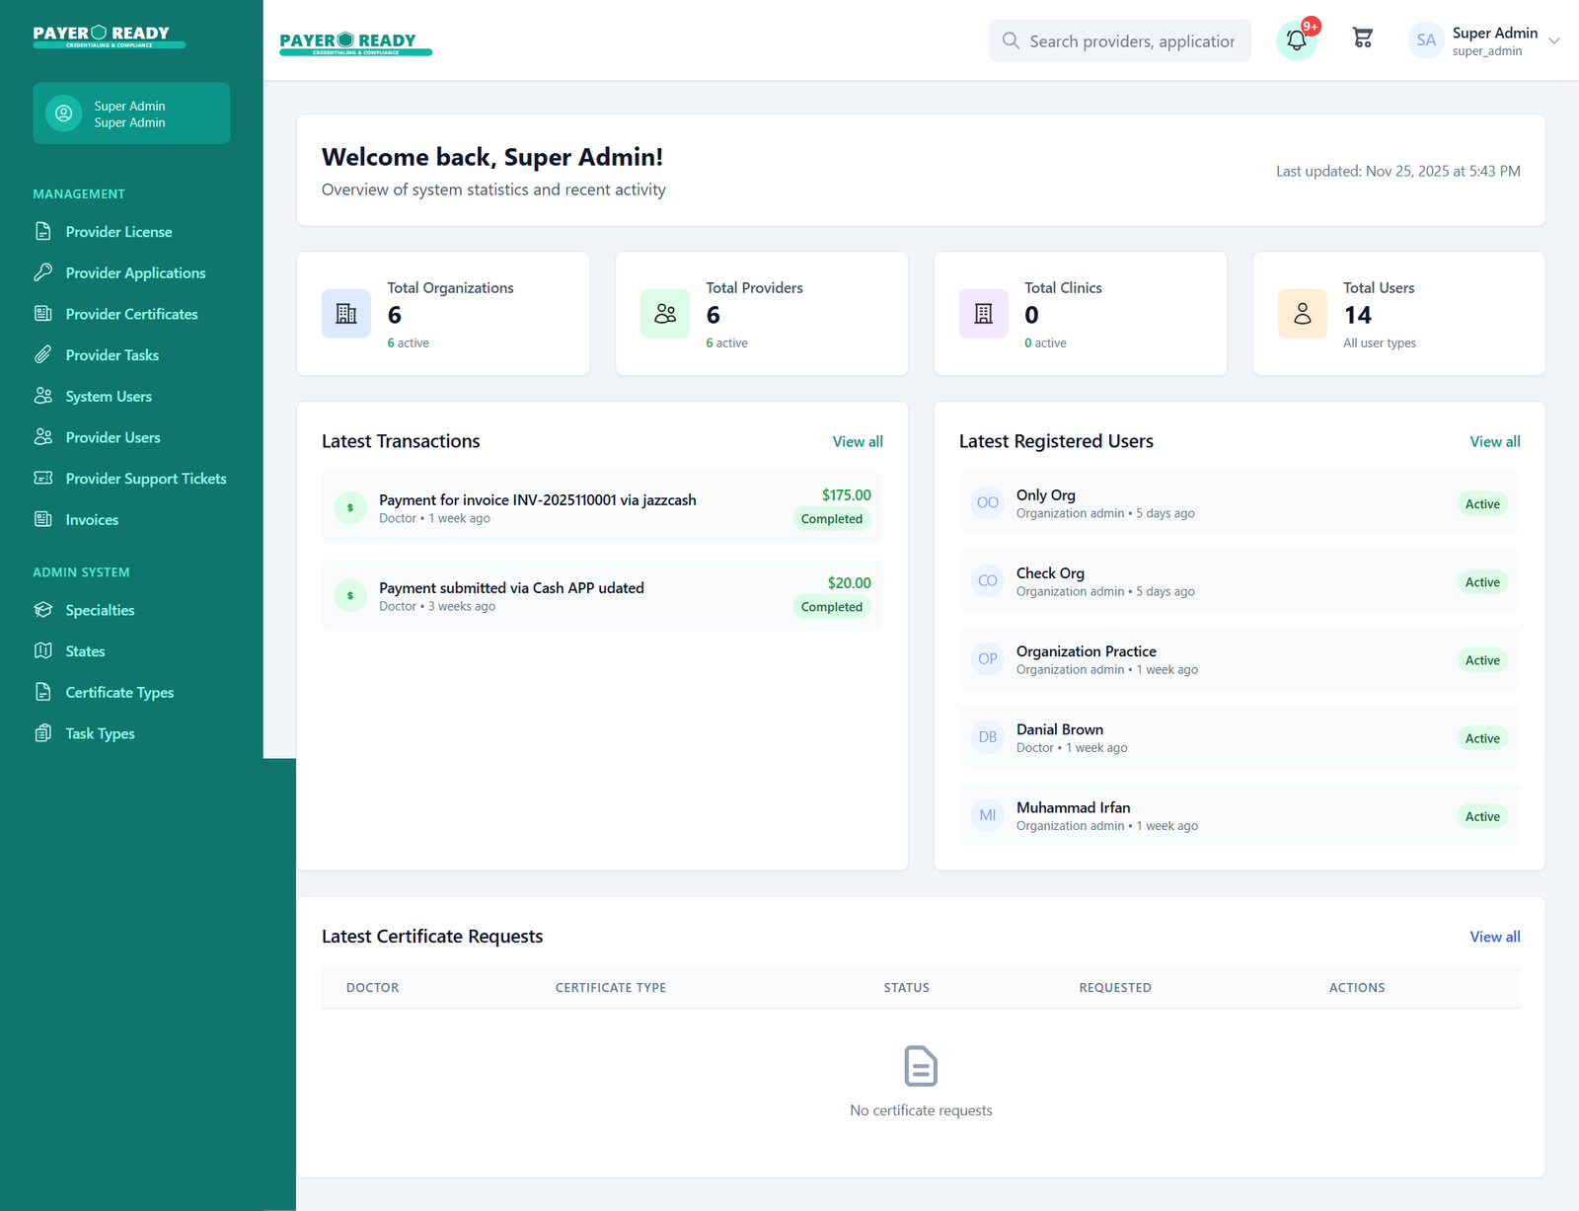The image size is (1579, 1211).
Task: View all Latest Certificate Requests
Action: coord(1494,937)
